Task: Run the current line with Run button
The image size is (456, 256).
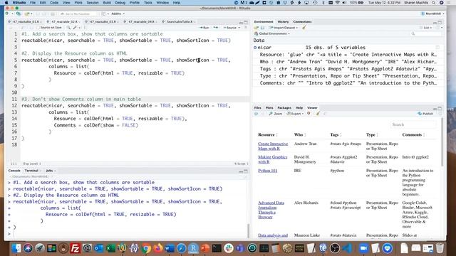Action: click(x=204, y=28)
